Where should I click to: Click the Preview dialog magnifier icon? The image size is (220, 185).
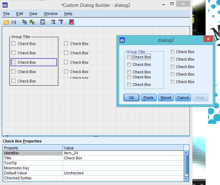click(x=43, y=22)
